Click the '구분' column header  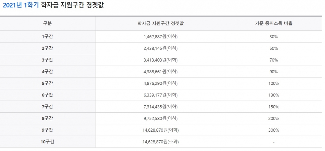click(48, 23)
